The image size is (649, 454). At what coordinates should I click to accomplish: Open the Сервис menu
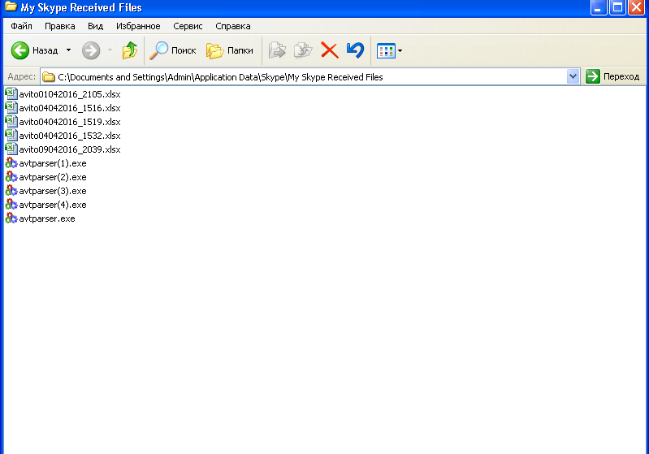pyautogui.click(x=188, y=26)
